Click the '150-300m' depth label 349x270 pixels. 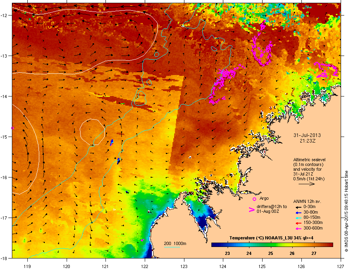[313, 222]
